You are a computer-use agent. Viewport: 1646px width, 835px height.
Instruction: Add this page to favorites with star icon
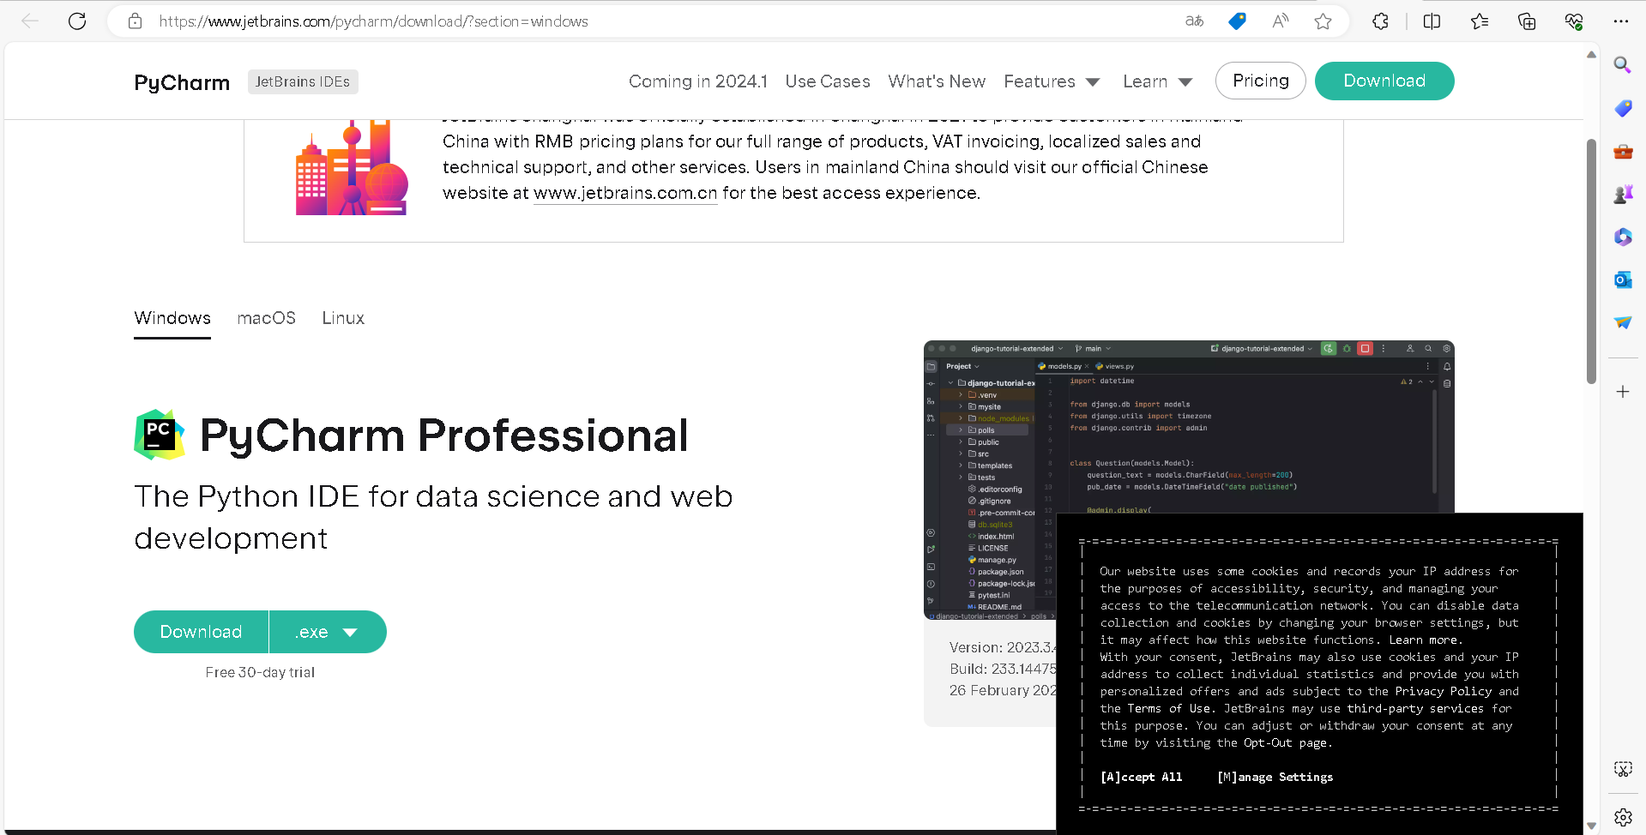click(x=1323, y=21)
